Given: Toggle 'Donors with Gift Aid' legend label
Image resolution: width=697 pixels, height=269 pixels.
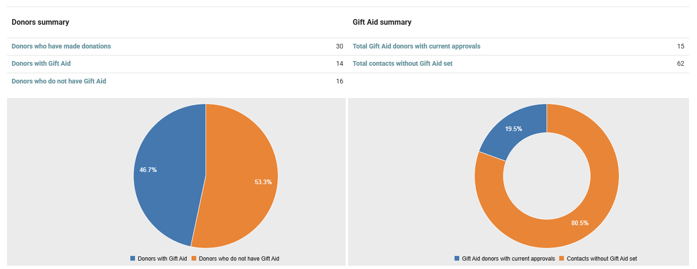Looking at the screenshot, I should pyautogui.click(x=162, y=258).
